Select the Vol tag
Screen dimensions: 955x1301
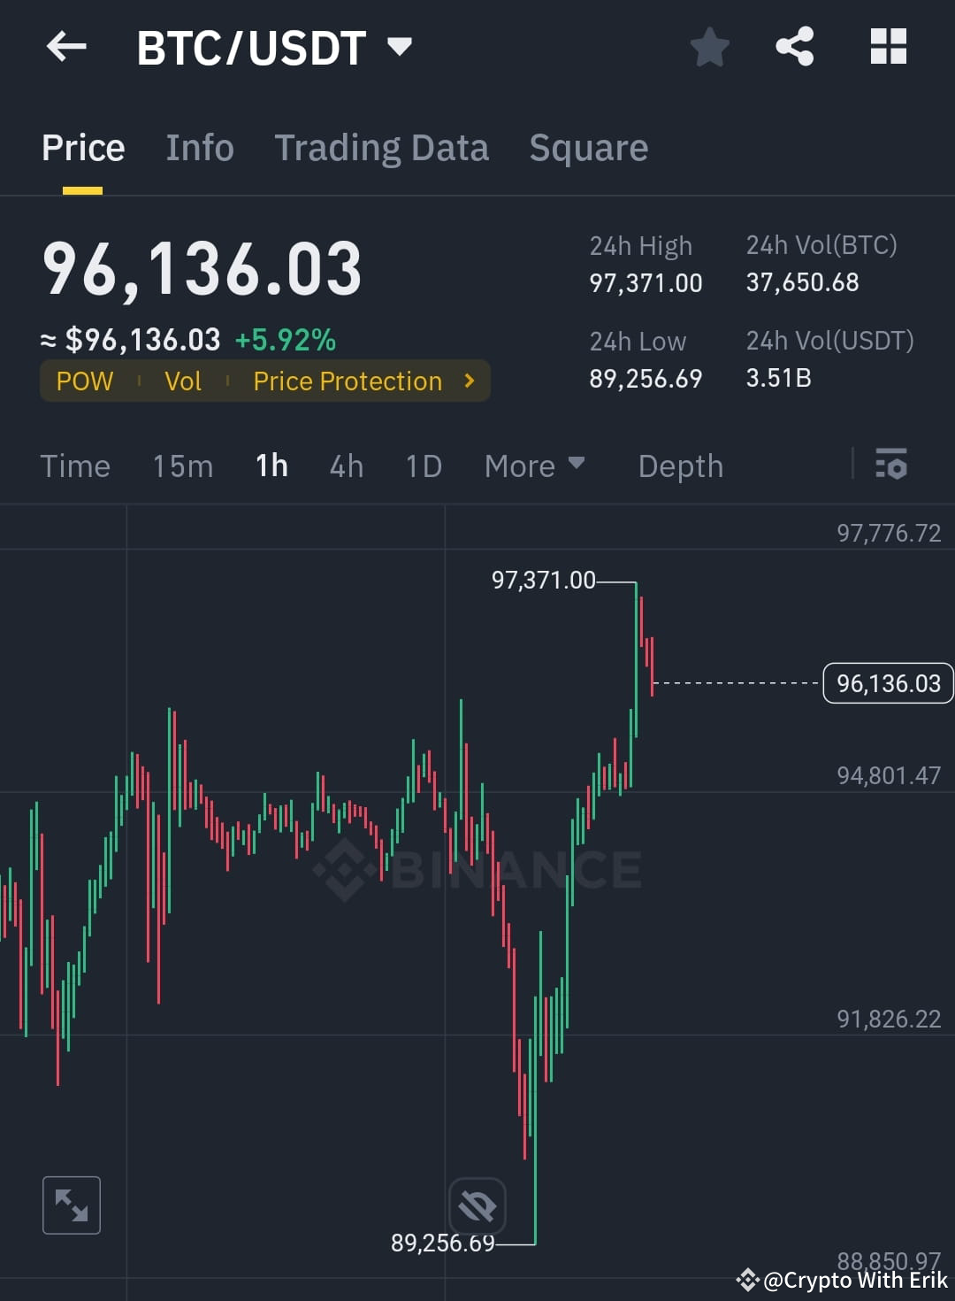182,381
